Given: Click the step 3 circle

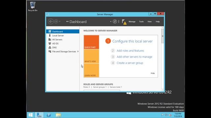Looking at the screenshot, I should pyautogui.click(x=113, y=57).
